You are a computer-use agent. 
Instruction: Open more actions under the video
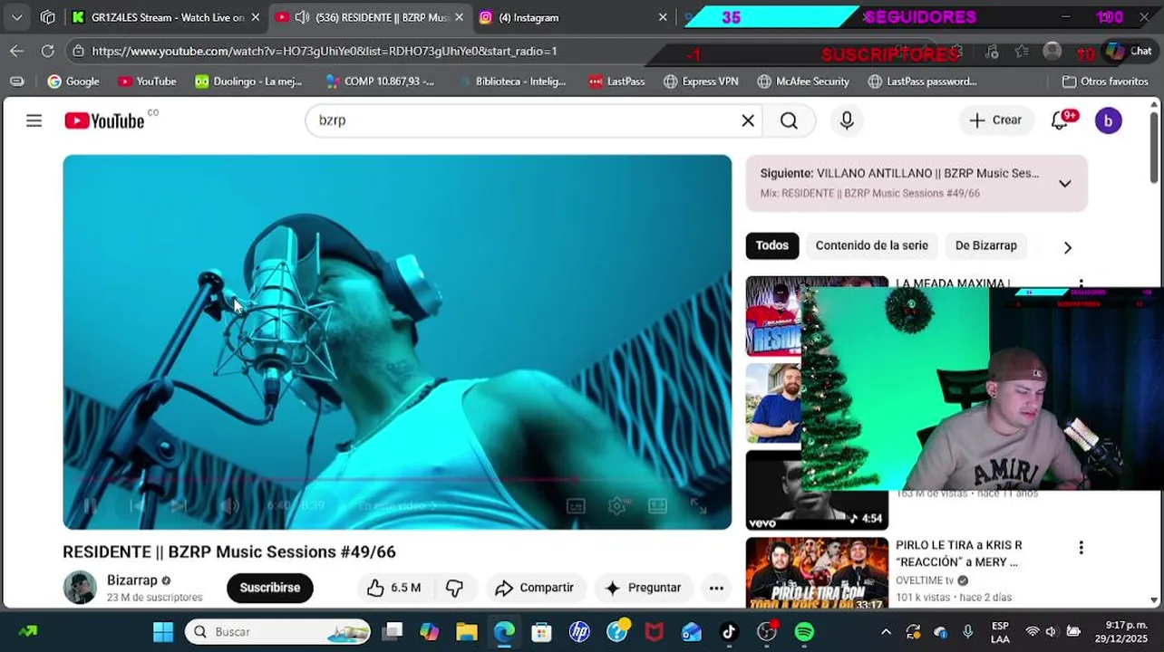pos(716,588)
